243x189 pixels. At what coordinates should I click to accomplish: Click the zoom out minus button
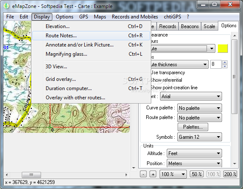coord(143,174)
